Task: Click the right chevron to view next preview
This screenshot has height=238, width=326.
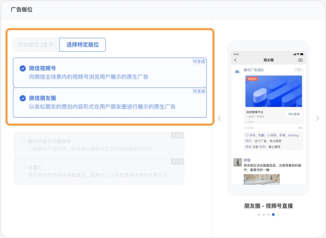Action: coord(317,118)
